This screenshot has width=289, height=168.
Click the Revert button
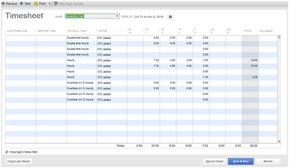268,161
